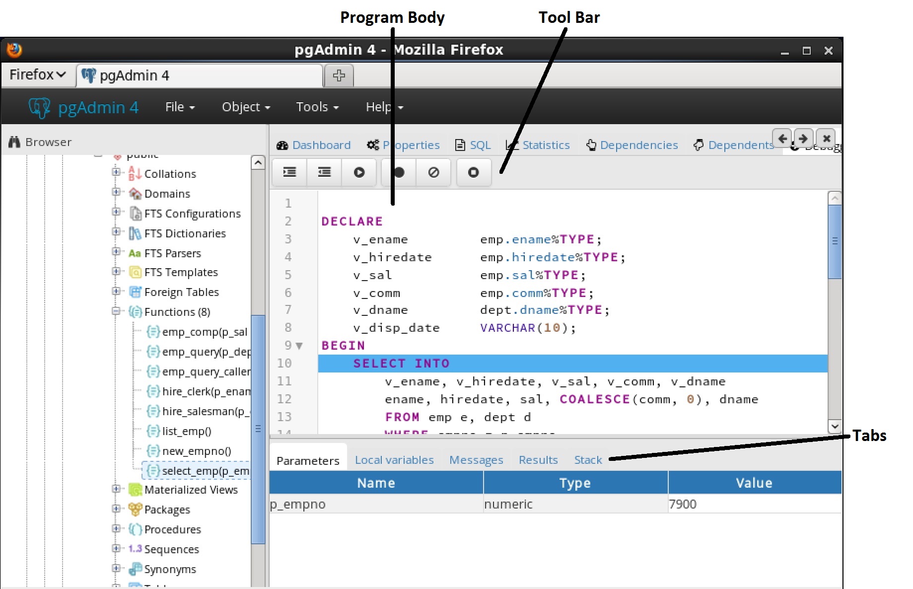913x589 pixels.
Task: Open the Tools menu
Action: pos(317,107)
